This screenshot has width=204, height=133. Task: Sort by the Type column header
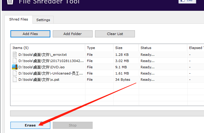[99, 48]
